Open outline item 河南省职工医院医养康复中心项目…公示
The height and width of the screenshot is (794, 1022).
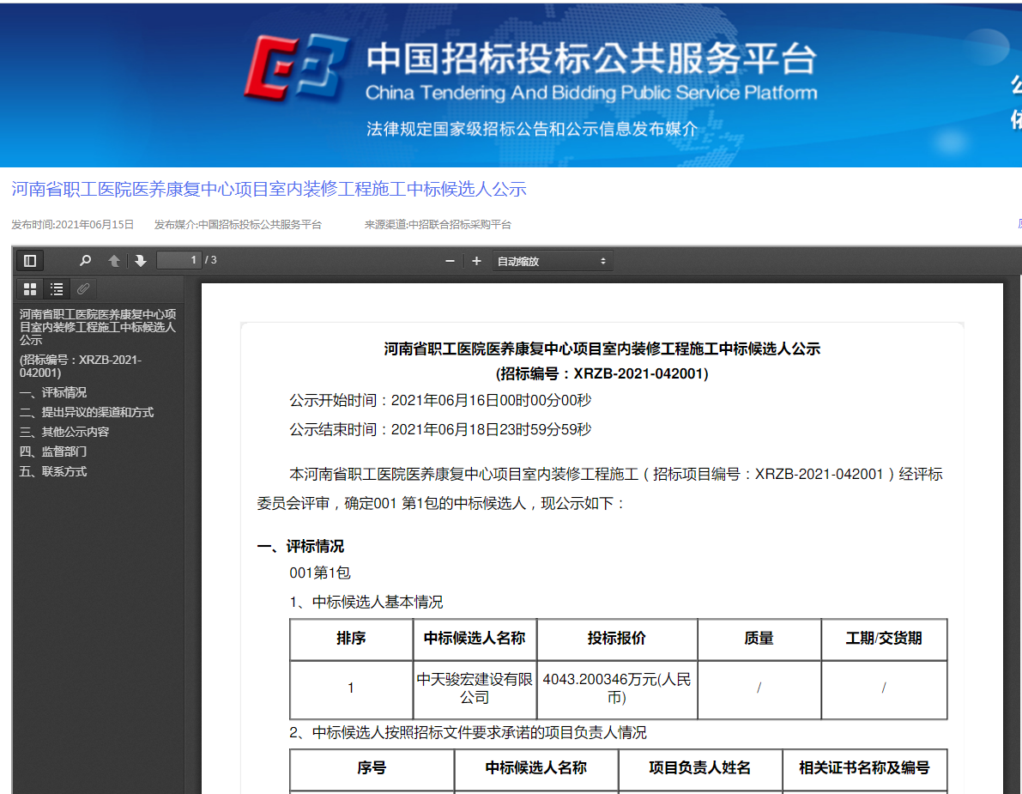click(x=98, y=326)
